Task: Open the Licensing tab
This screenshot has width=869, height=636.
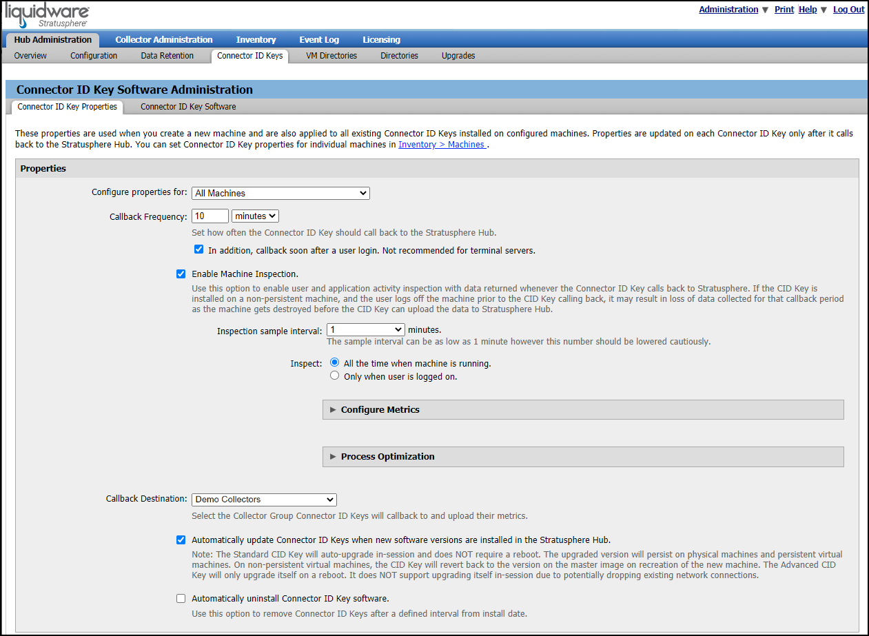Action: point(381,40)
